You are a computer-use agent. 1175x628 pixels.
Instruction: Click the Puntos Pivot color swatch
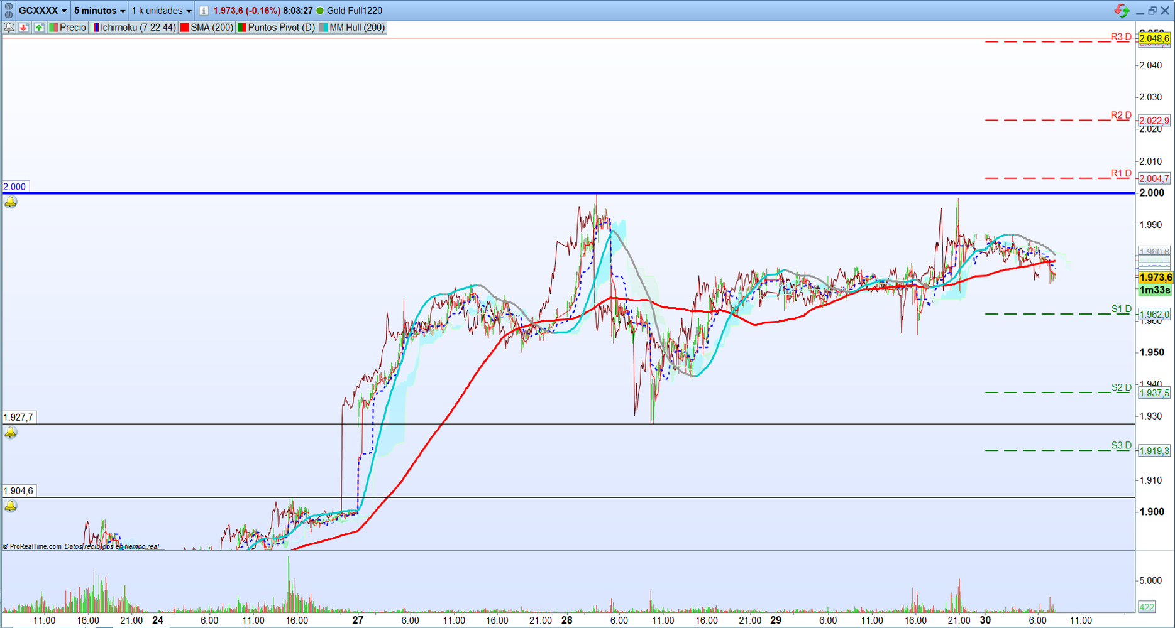[241, 28]
